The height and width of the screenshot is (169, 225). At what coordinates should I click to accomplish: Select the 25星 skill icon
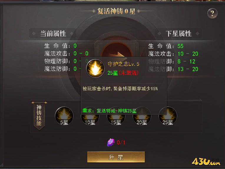pos(168,116)
